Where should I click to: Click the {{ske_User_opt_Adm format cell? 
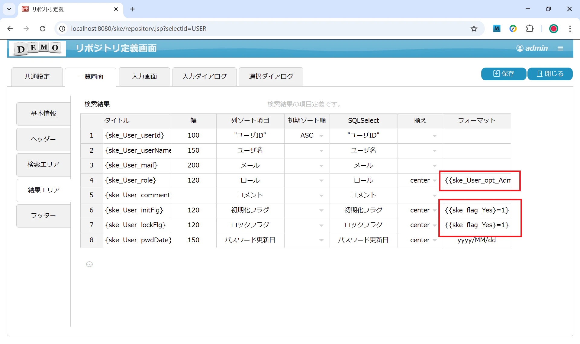coord(477,180)
